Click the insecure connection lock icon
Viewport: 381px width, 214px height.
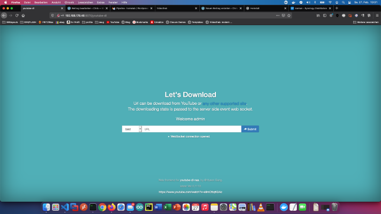pyautogui.click(x=58, y=16)
